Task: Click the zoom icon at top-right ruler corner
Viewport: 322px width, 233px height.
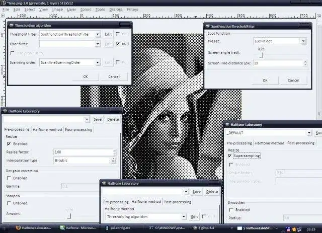Action: tap(319, 16)
